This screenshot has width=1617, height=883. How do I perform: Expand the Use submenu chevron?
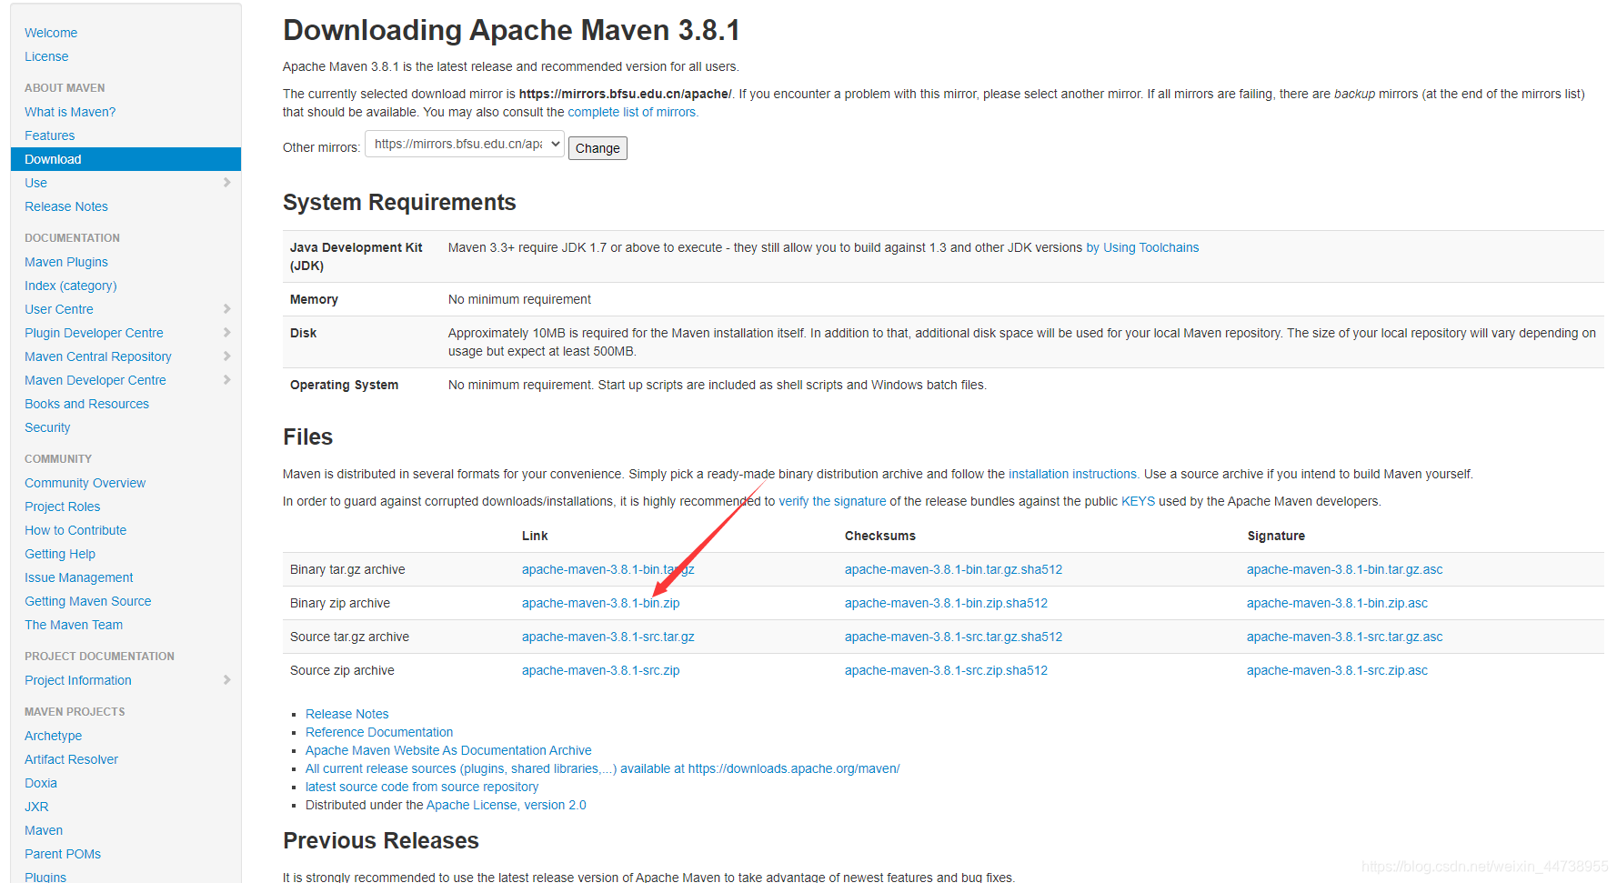(226, 183)
